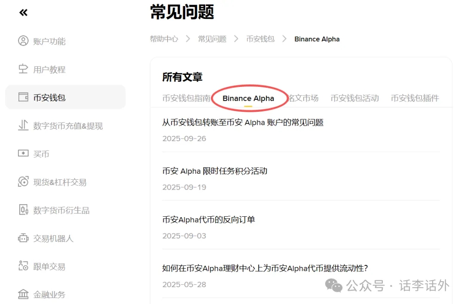Click the 跟单交易 copy trading icon
Viewport: 464px width, 304px height.
coord(23,266)
